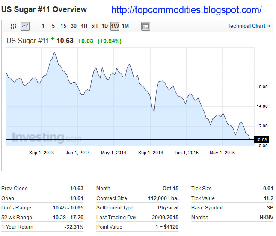The image size is (276, 236).
Task: Switch chart to 1D timeframe
Action: (104, 26)
